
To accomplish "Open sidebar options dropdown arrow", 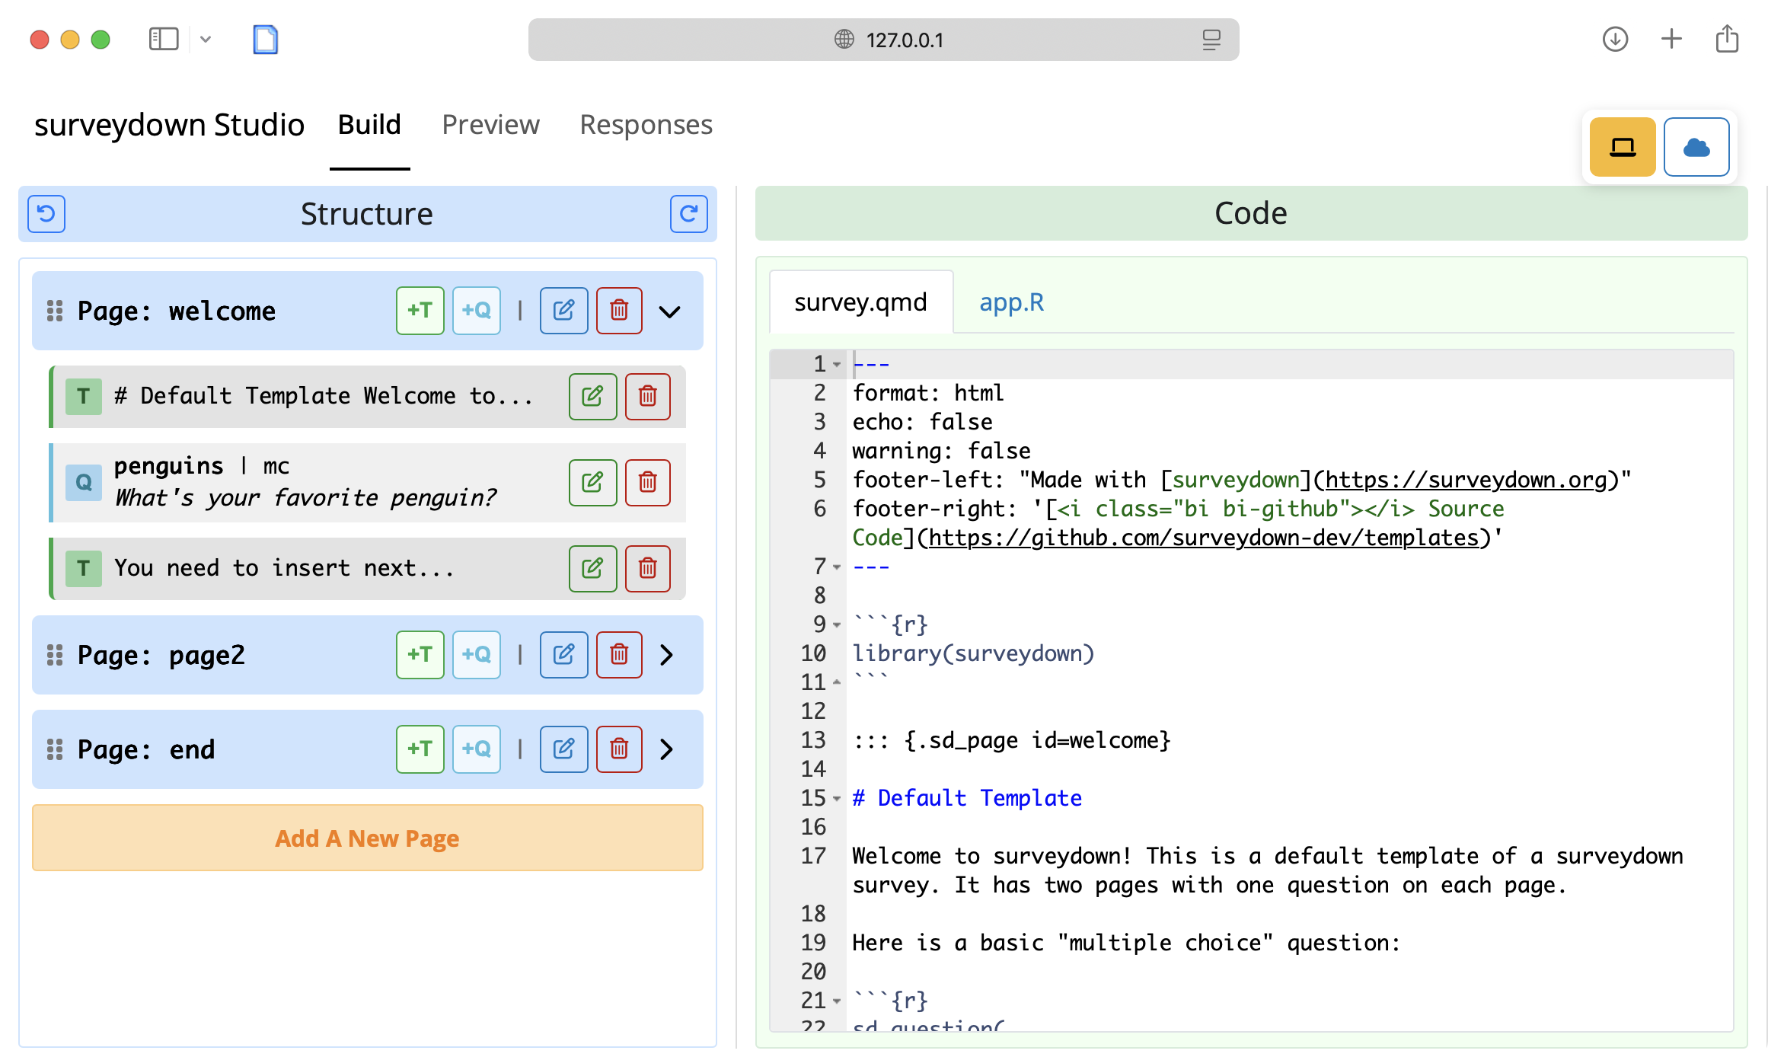I will click(206, 39).
